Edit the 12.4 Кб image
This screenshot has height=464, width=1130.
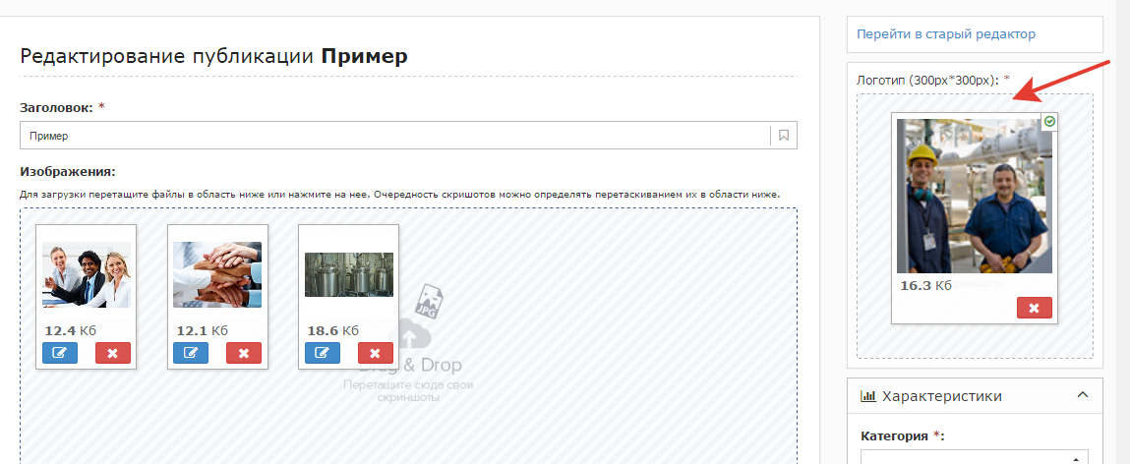coord(60,353)
